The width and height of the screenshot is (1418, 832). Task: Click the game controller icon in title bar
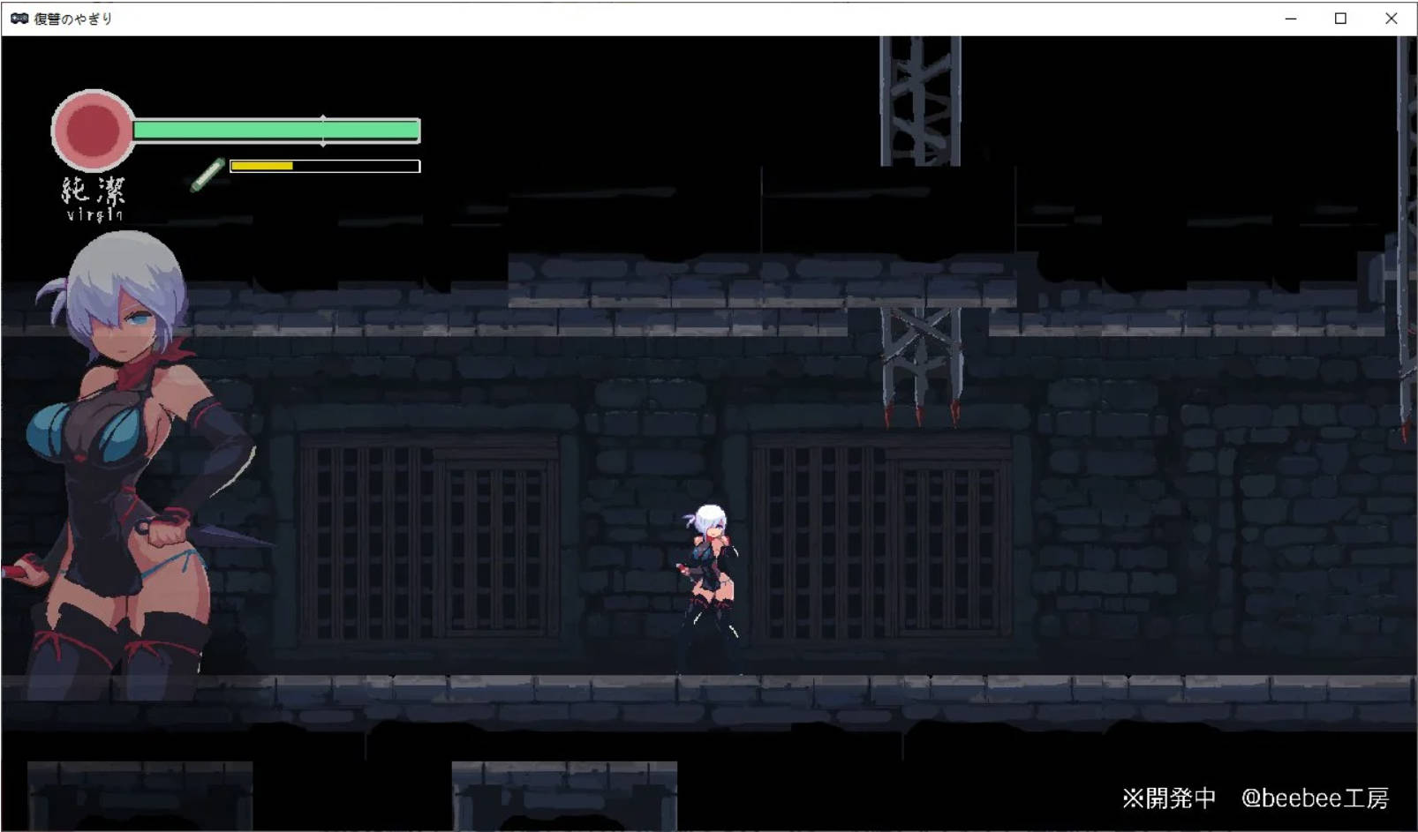tap(19, 18)
